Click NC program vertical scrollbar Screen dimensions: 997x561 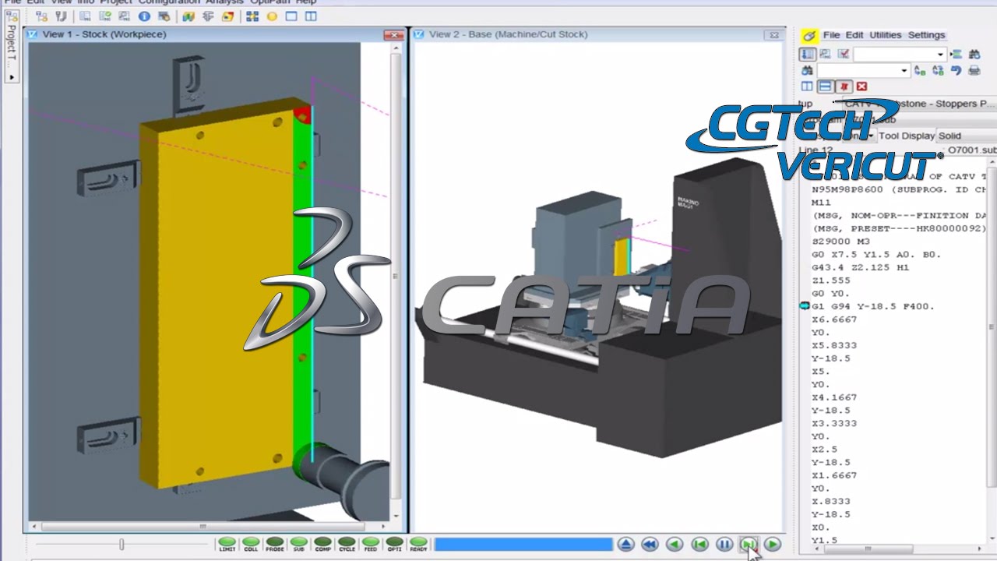(x=992, y=351)
